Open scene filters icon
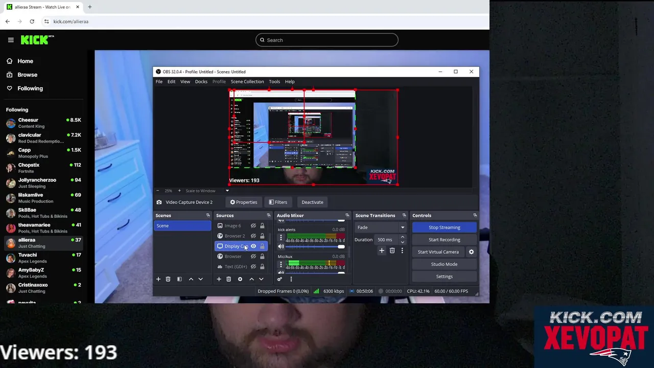 pos(179,279)
